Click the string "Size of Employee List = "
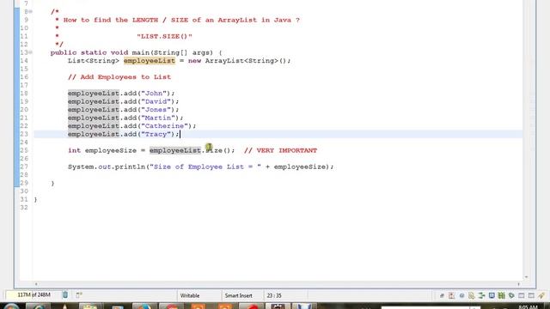The image size is (550, 309). 205,167
